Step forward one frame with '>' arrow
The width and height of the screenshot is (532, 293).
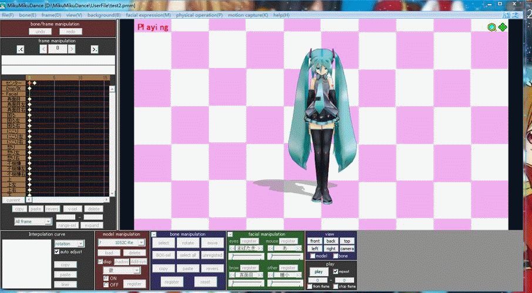[72, 49]
